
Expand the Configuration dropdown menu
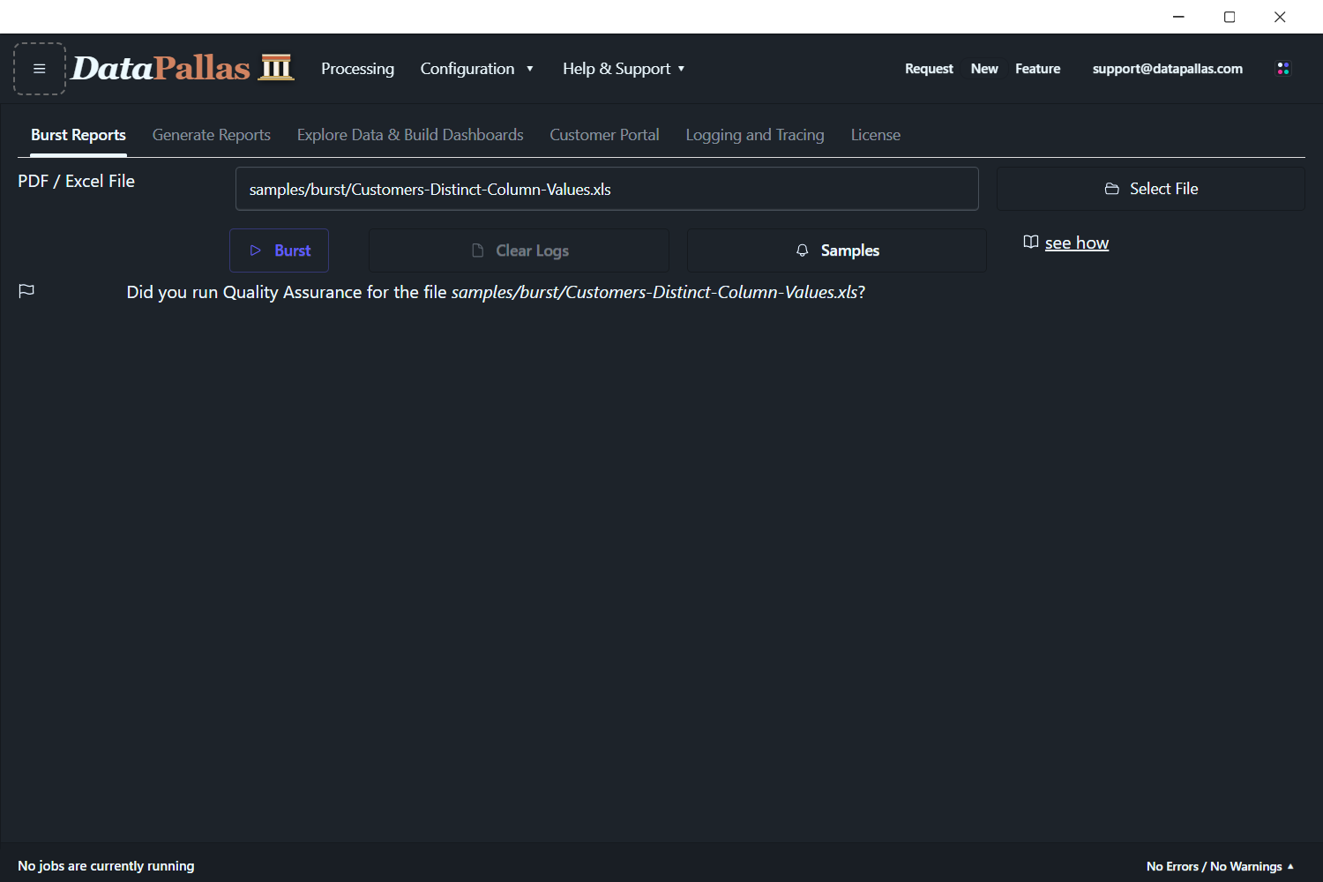pos(477,69)
